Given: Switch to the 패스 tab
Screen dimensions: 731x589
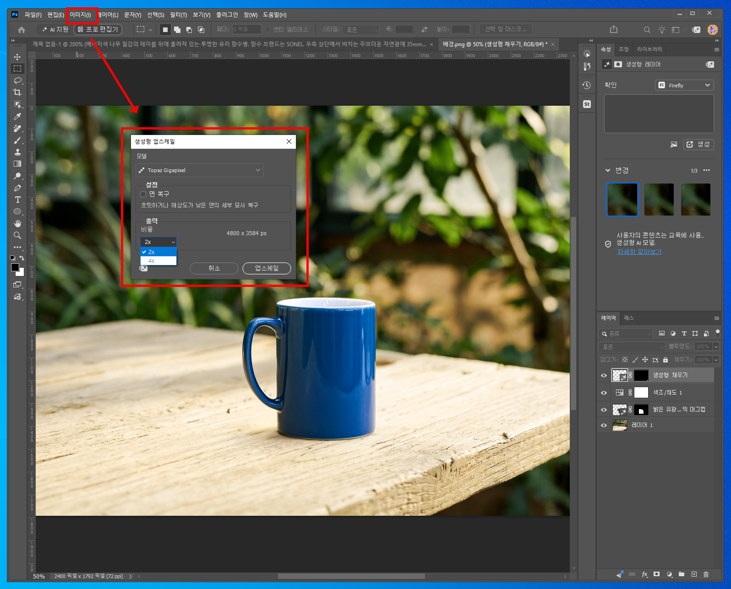Looking at the screenshot, I should (628, 318).
